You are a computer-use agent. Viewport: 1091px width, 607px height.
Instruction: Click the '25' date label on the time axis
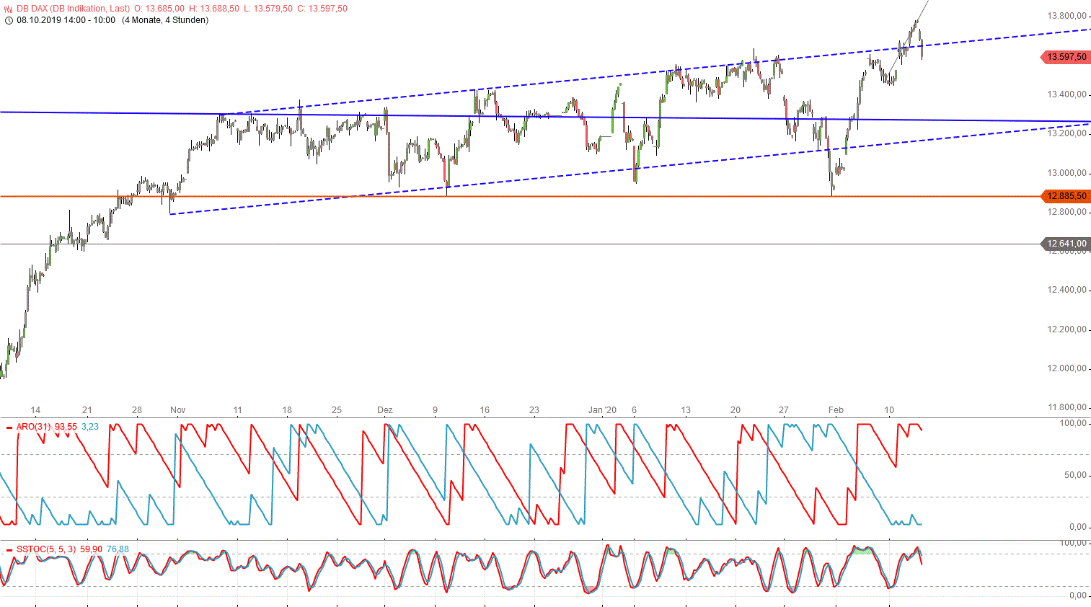click(336, 410)
